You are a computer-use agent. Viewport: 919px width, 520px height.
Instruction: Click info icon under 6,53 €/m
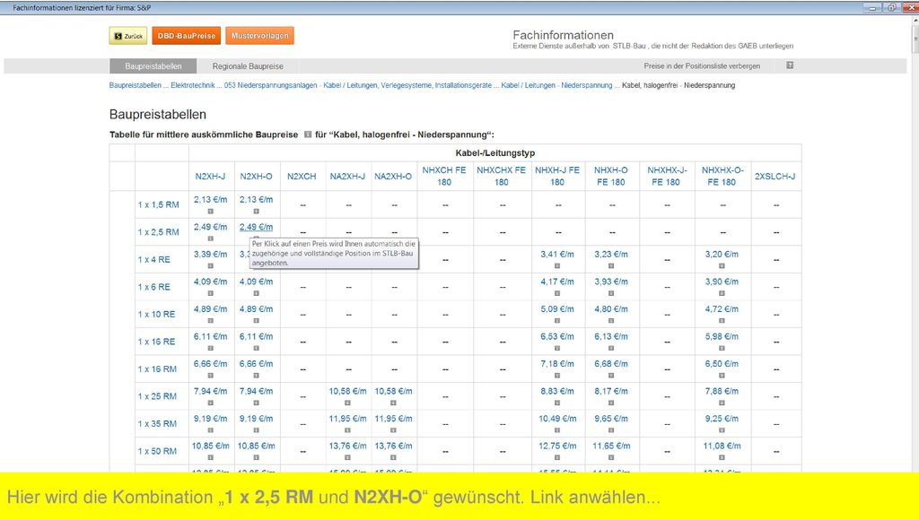tap(557, 349)
